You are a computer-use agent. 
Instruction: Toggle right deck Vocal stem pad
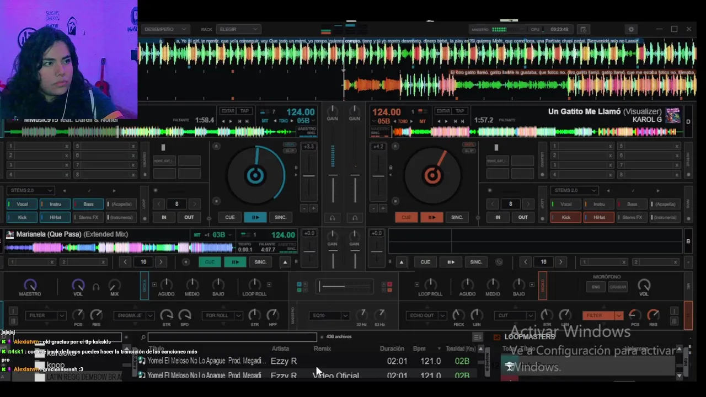[566, 204]
